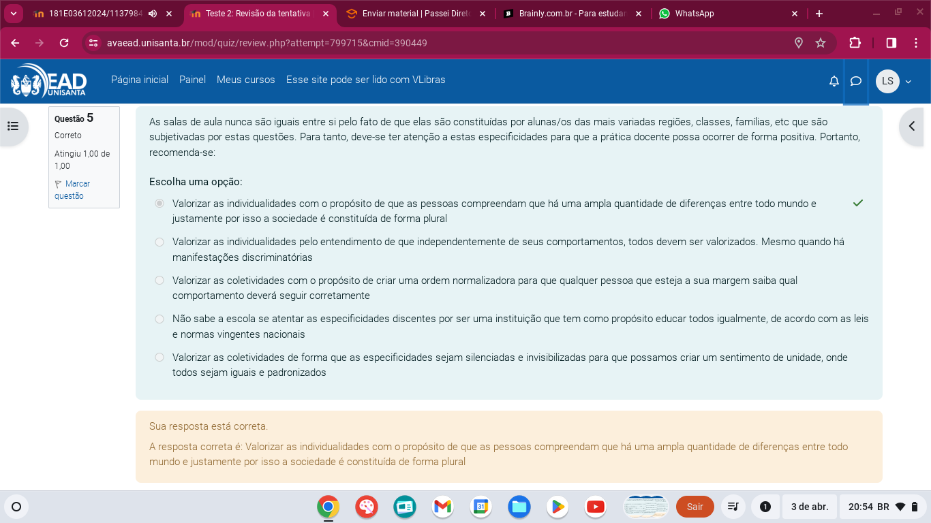Viewport: 931px width, 523px height.
Task: Select option starting with 'Não sabe a escola'
Action: 159,319
